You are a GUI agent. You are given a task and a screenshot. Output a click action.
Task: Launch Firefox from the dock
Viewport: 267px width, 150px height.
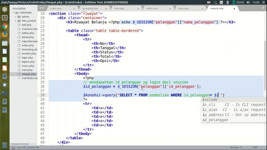[5, 35]
